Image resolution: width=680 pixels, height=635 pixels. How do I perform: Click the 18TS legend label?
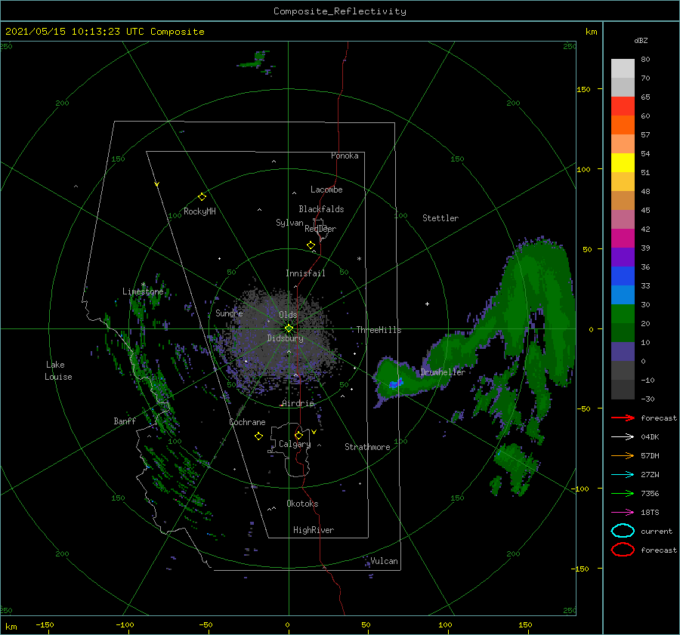point(650,513)
